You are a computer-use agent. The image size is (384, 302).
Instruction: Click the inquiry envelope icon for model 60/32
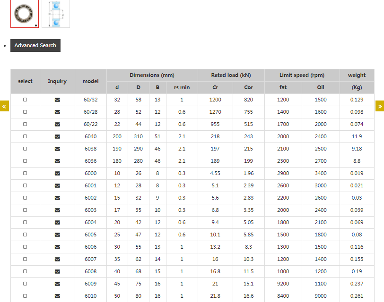(57, 100)
